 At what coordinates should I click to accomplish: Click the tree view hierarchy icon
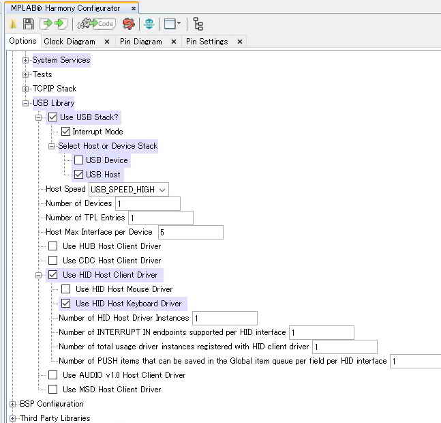coord(198,24)
